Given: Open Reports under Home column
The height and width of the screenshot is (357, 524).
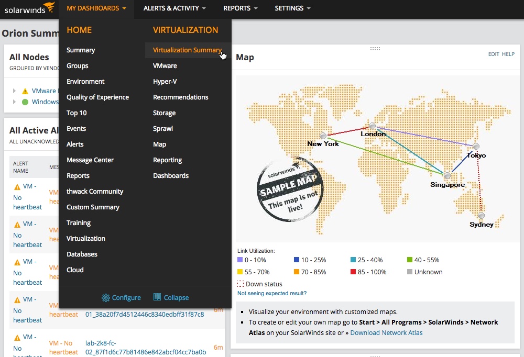Looking at the screenshot, I should [78, 176].
